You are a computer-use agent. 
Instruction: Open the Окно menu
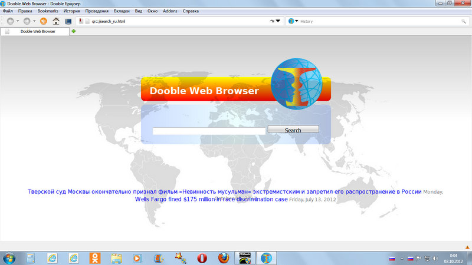point(153,11)
